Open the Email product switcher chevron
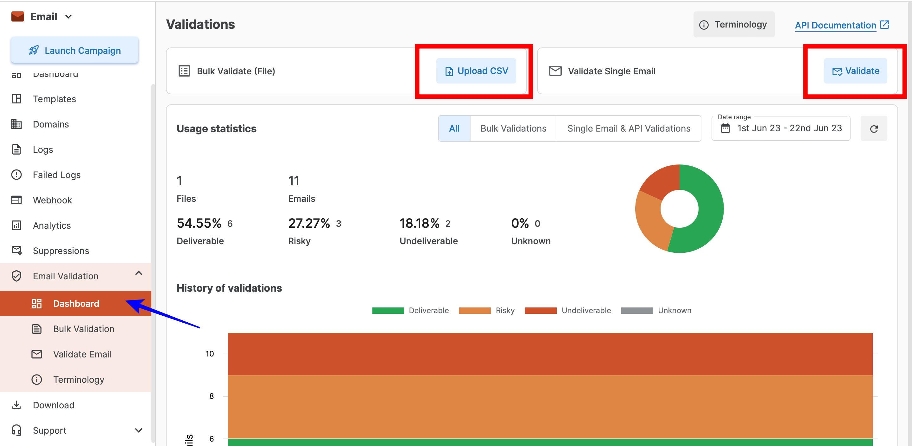The image size is (912, 446). pos(69,17)
